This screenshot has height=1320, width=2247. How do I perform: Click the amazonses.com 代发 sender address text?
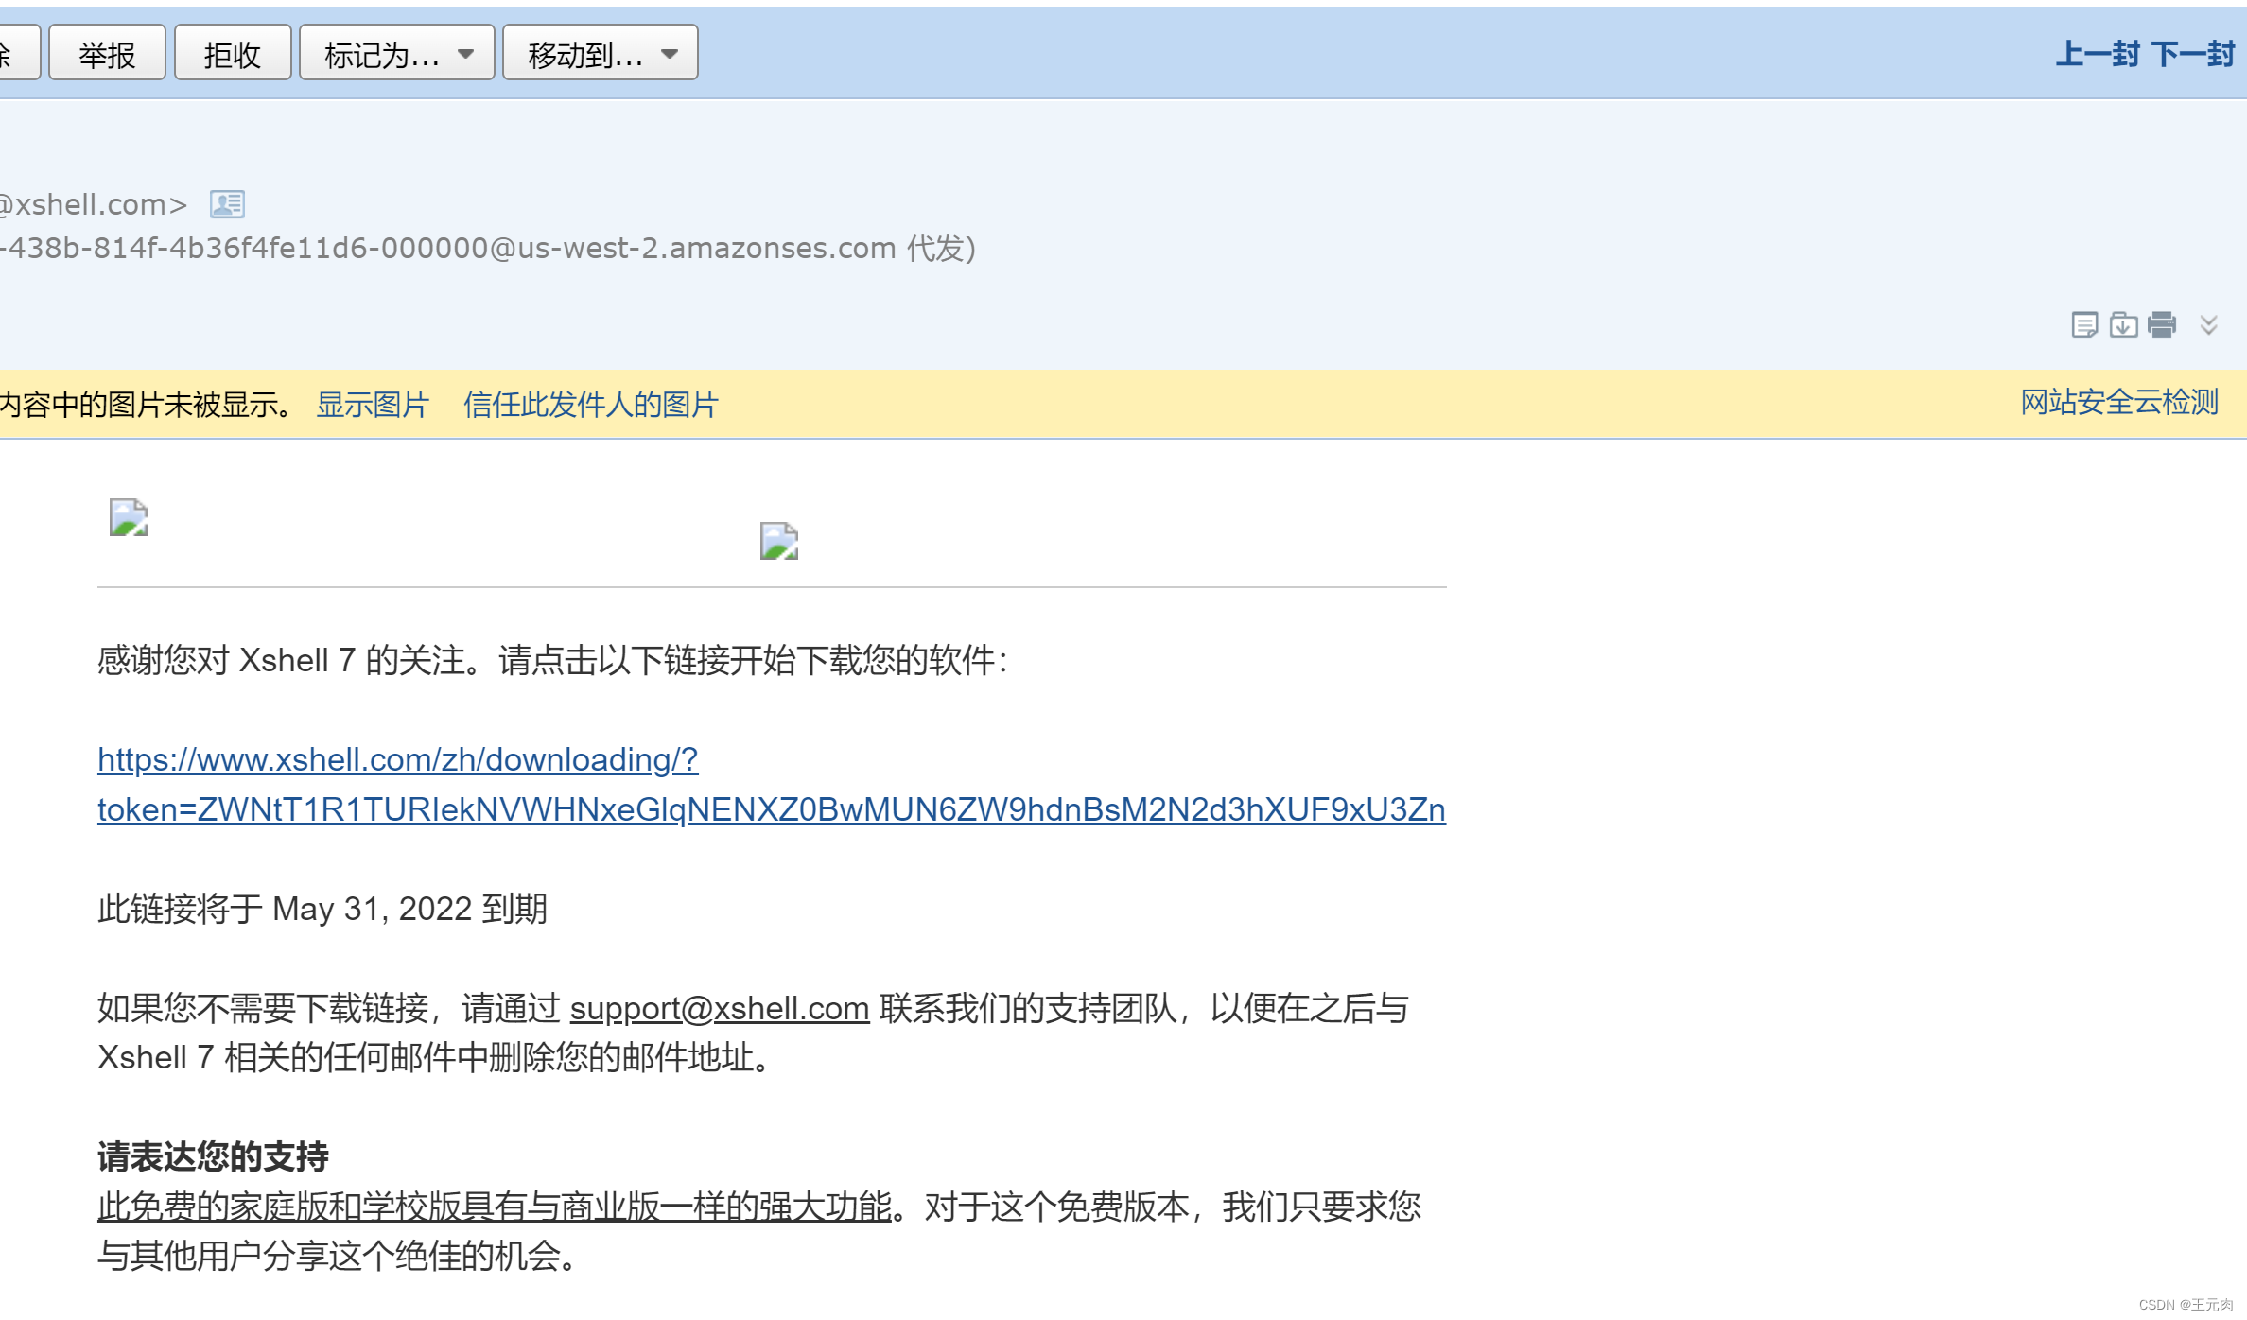487,248
